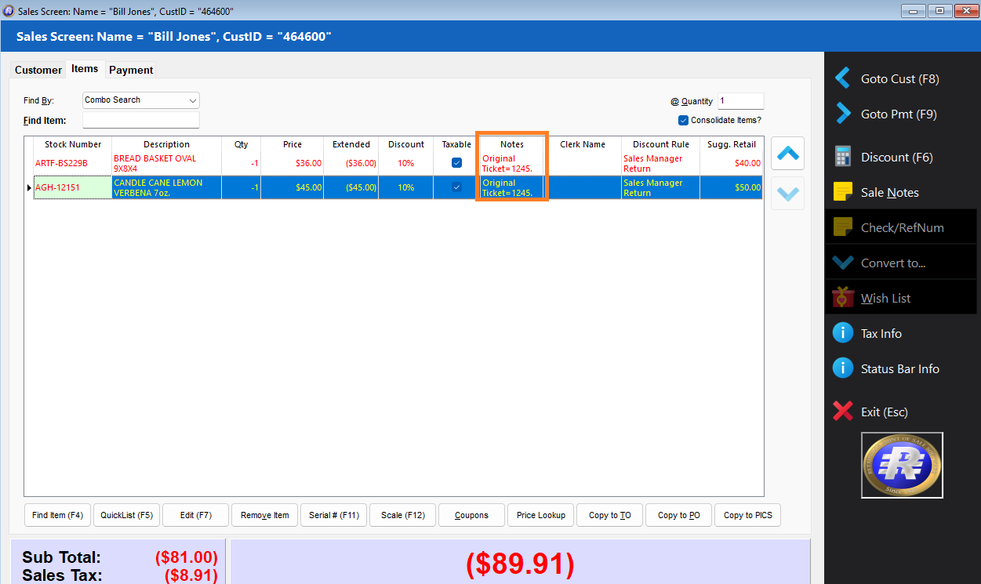Click the Sale Notes sticky-note icon
Viewport: 981px width, 584px height.
843,192
